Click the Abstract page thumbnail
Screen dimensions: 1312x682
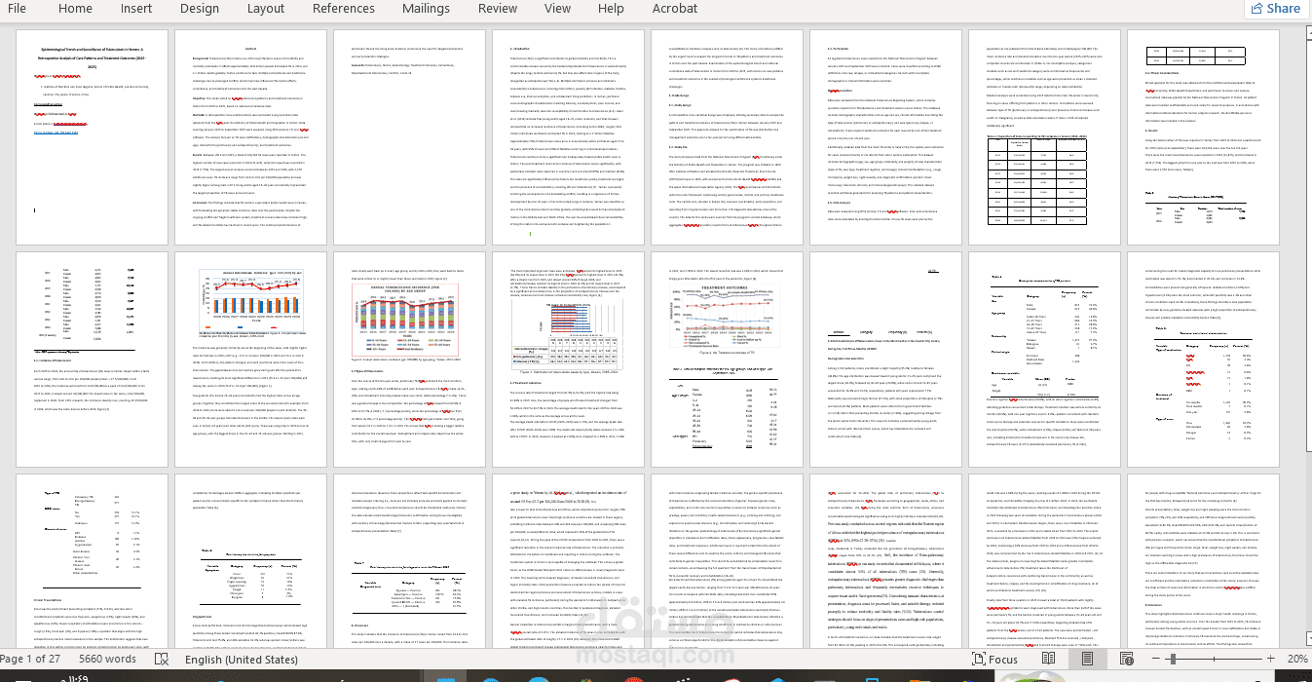pyautogui.click(x=249, y=137)
